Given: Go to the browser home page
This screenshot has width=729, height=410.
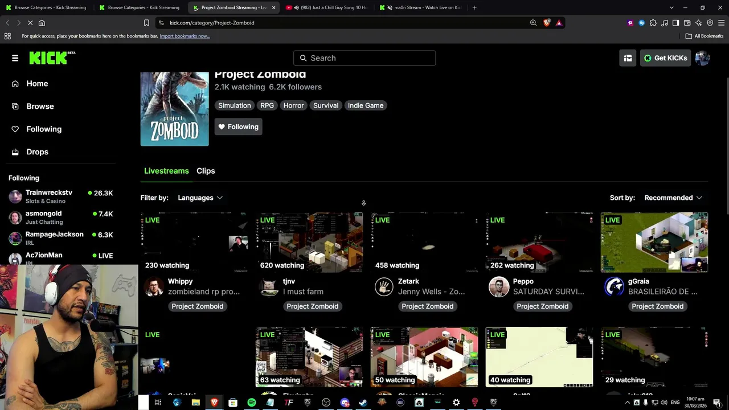Looking at the screenshot, I should point(42,23).
